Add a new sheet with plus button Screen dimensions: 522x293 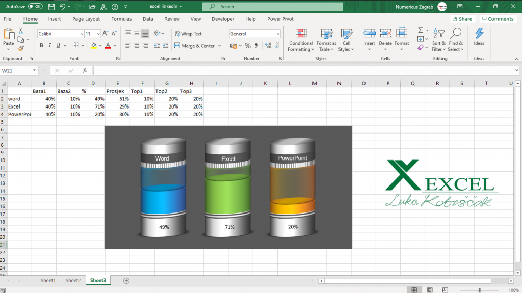[126, 281]
